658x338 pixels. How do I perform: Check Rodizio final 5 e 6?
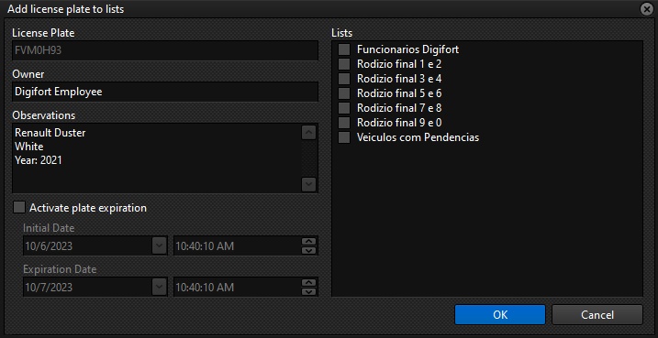[344, 93]
